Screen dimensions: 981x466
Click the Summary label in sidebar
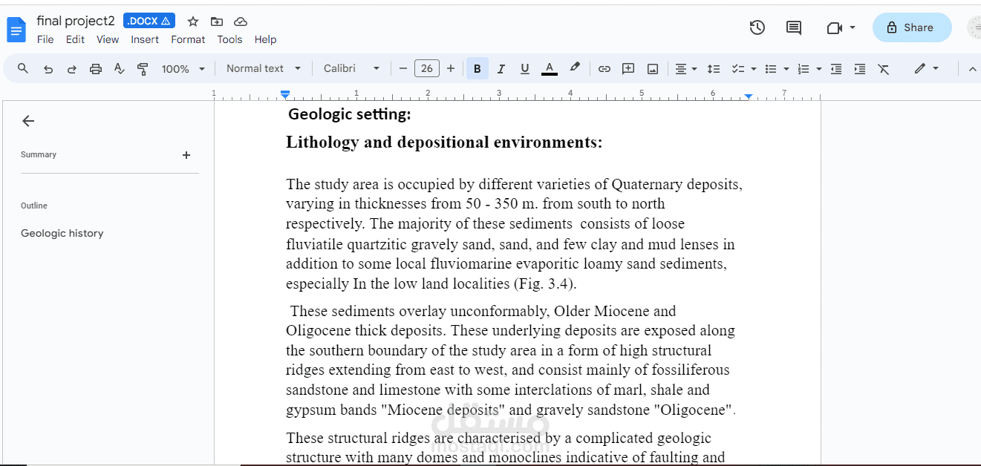pyautogui.click(x=39, y=154)
